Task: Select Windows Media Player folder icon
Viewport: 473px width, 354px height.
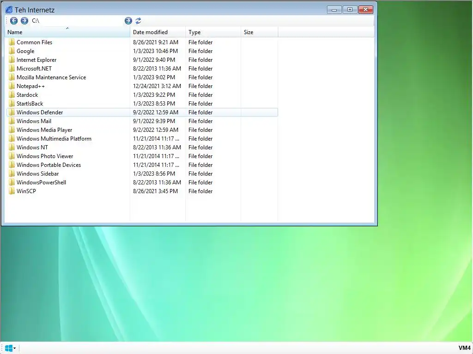Action: 12,130
